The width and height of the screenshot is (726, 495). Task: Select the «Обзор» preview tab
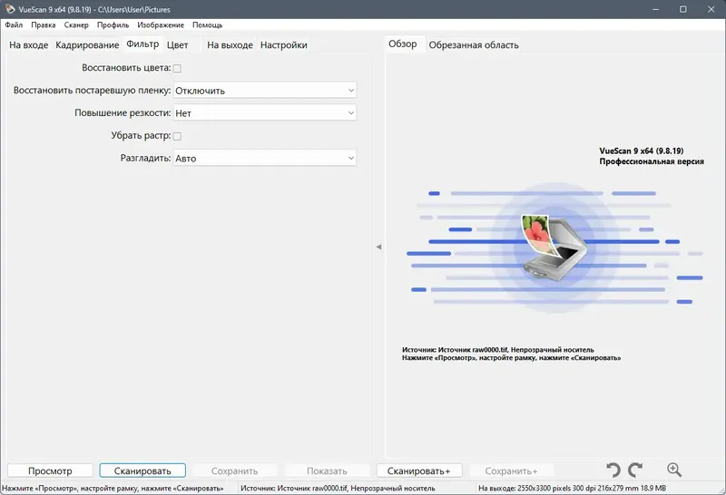[403, 44]
